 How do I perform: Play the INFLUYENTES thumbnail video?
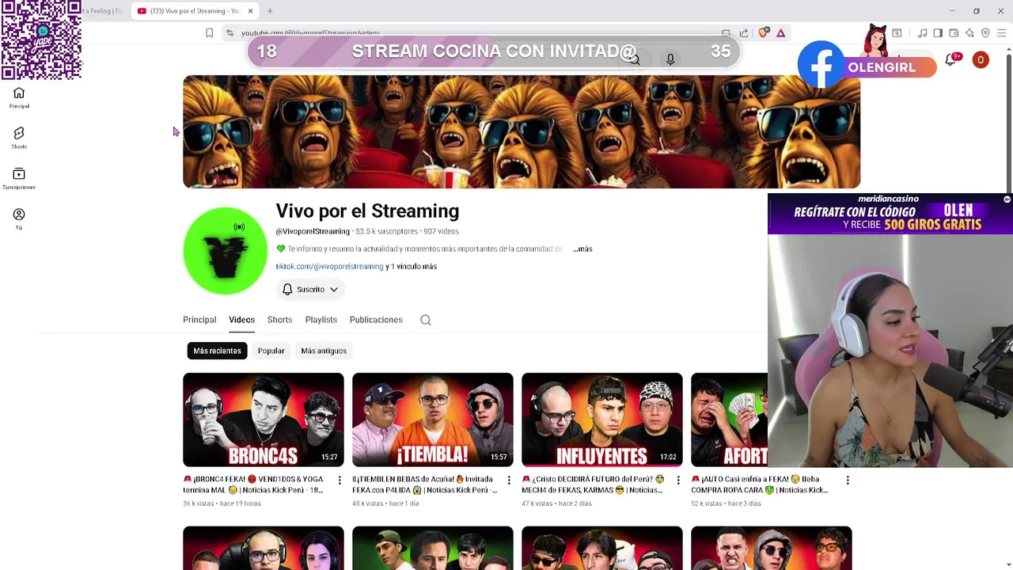[x=602, y=420]
